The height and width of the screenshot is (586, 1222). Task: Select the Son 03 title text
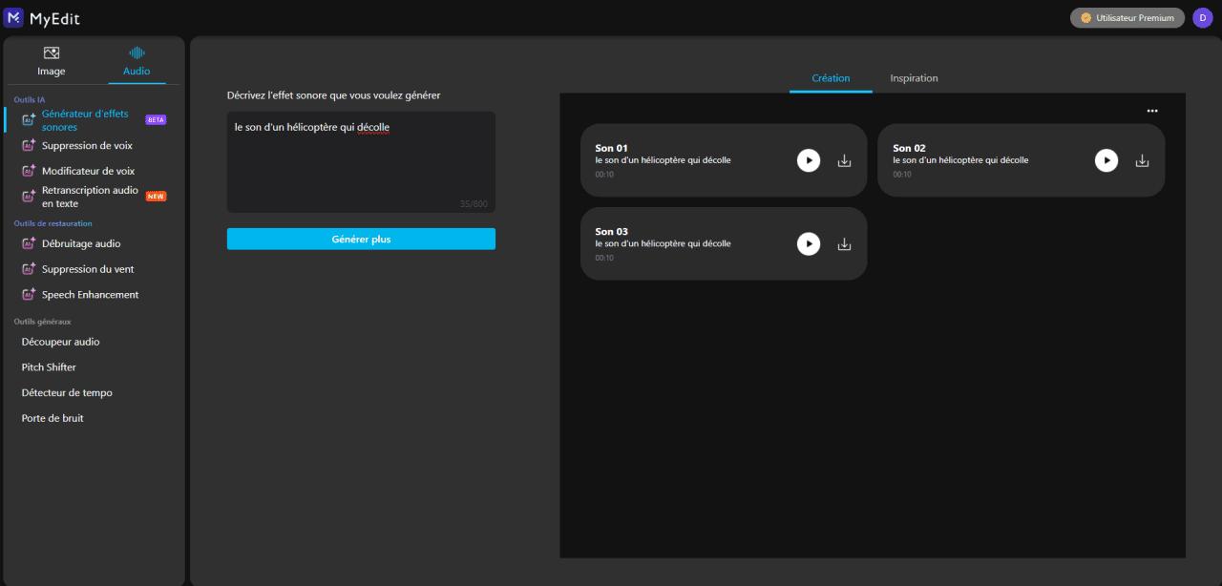(612, 232)
